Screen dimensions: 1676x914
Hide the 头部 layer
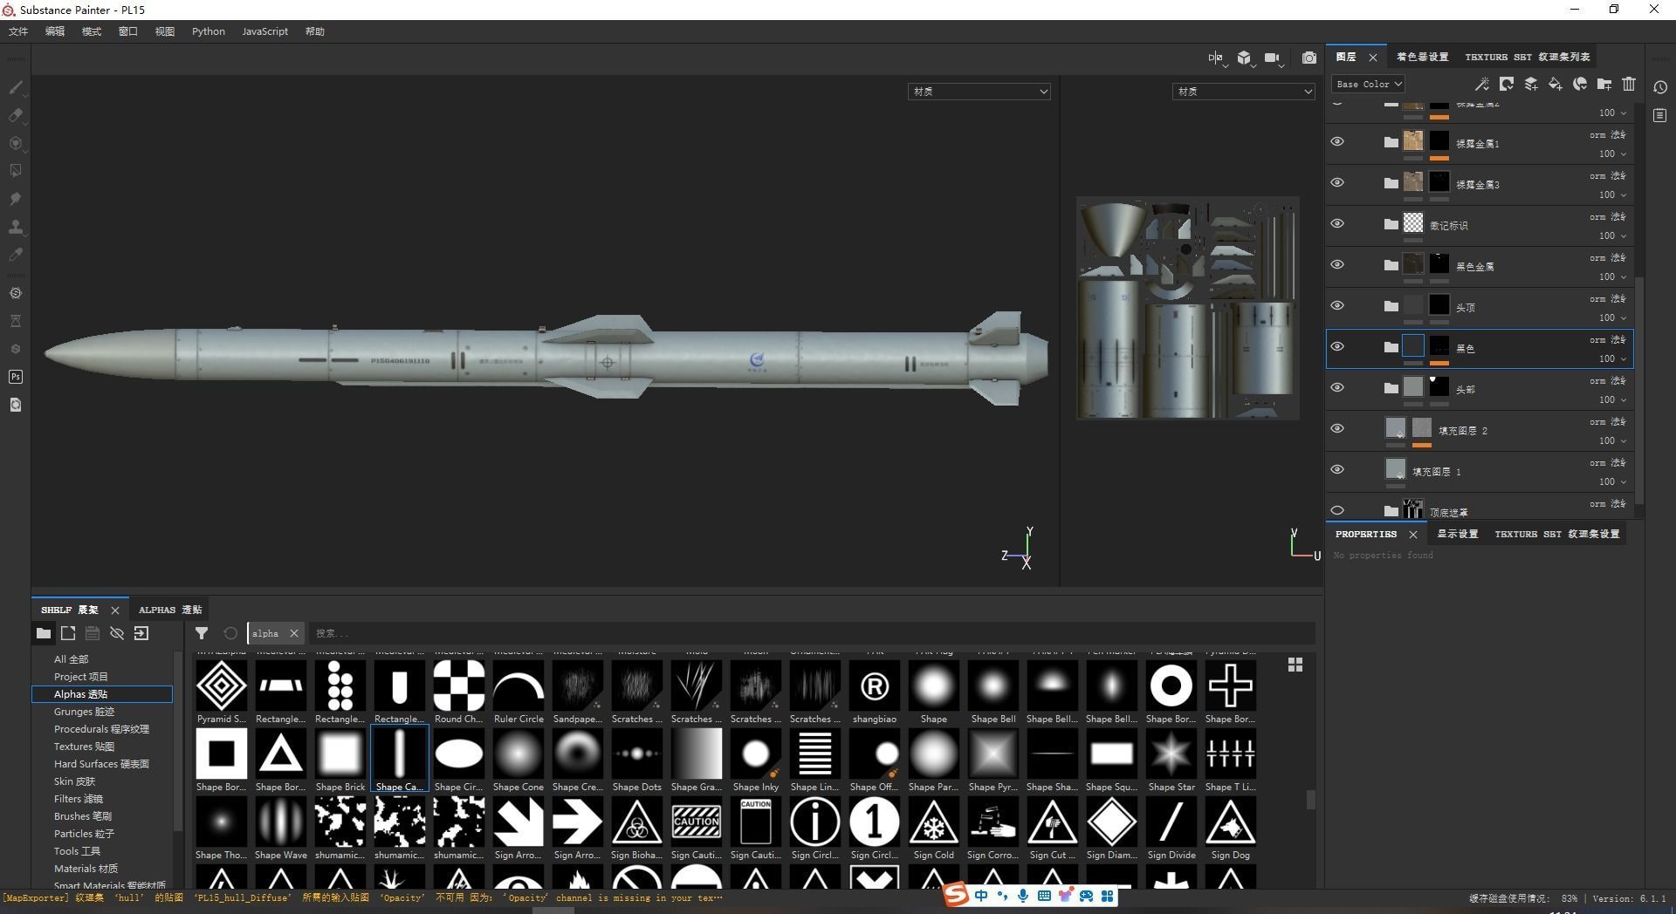coord(1337,388)
